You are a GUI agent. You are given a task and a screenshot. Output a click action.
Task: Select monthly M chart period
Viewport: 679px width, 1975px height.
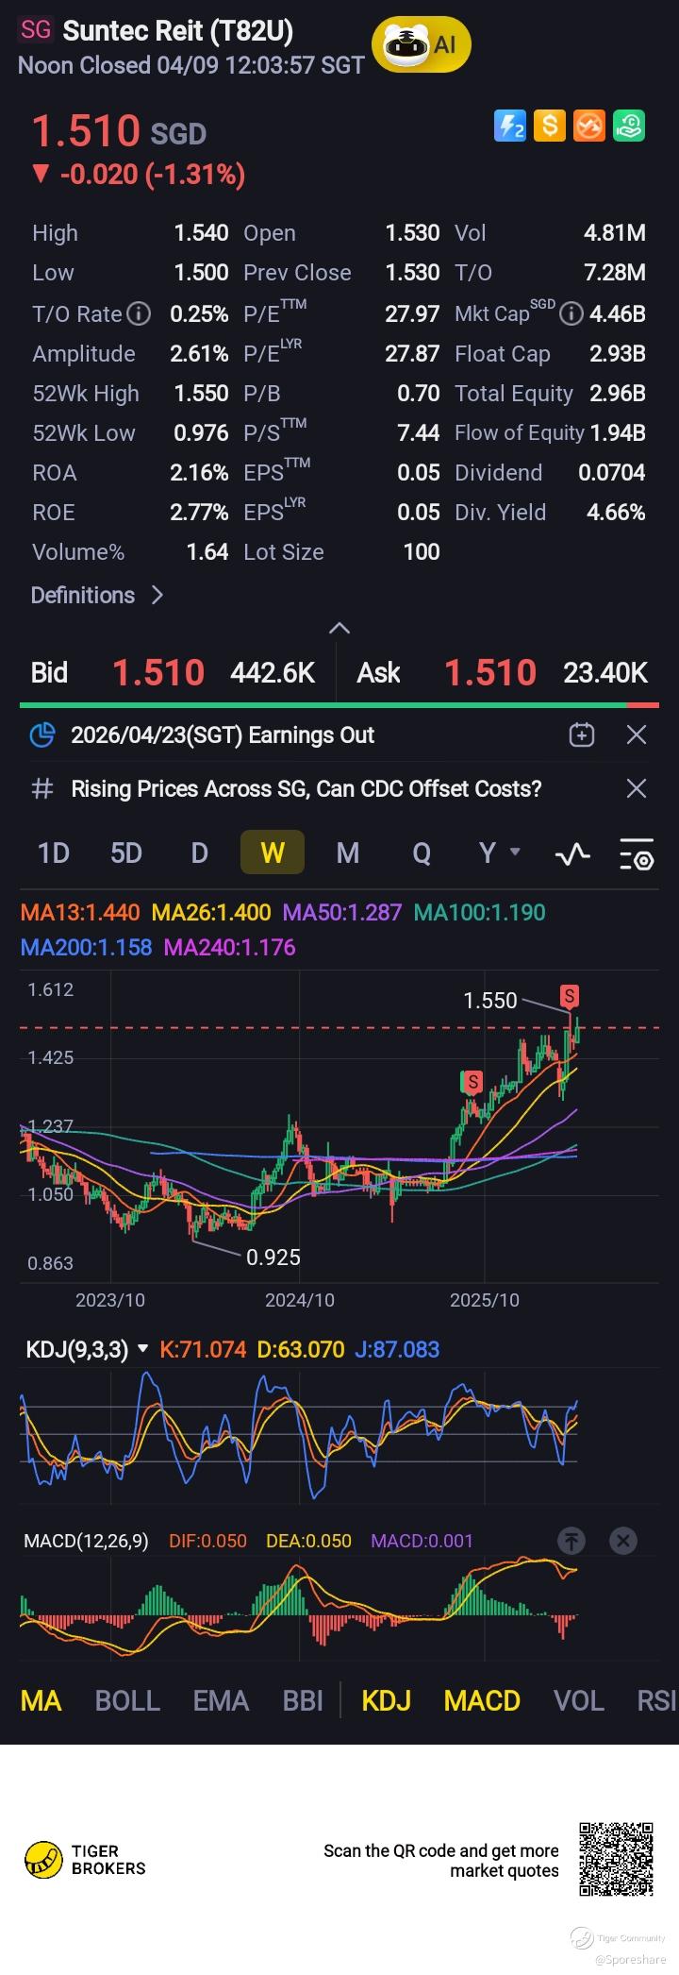tap(348, 853)
